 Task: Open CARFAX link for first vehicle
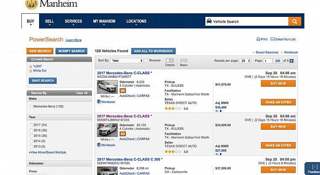tap(143, 95)
